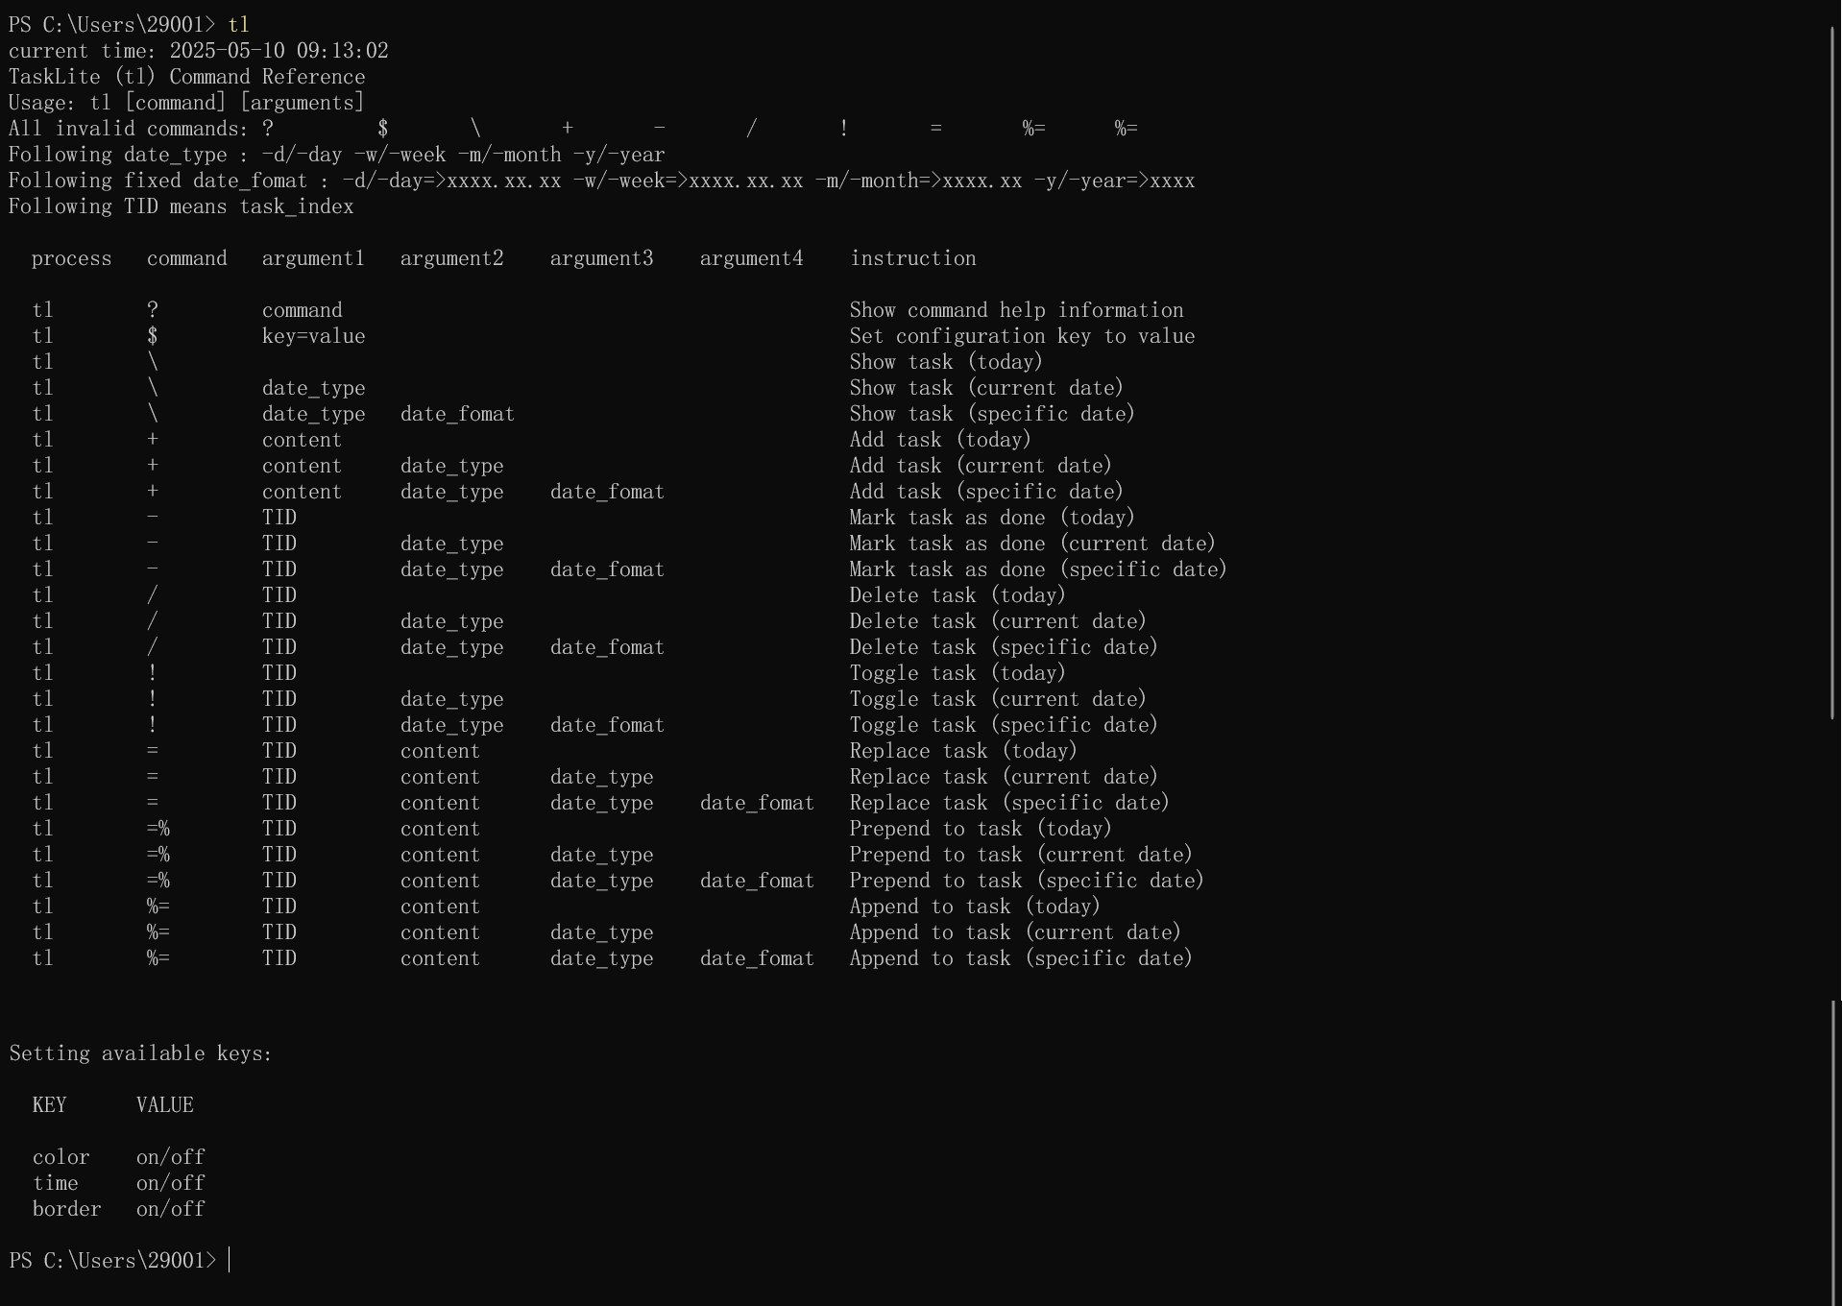
Task: Click 'Show command help information' instruction text
Action: (x=1016, y=310)
